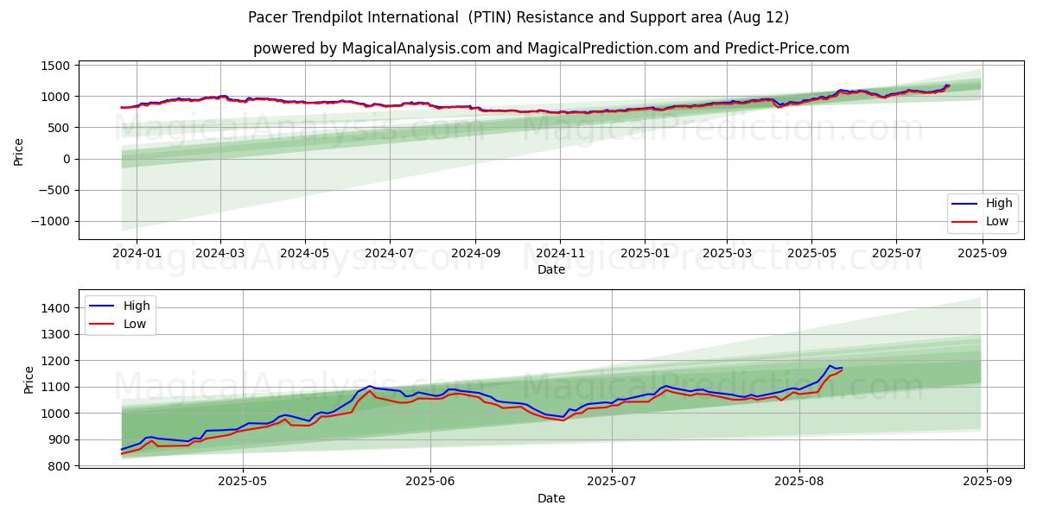Image resolution: width=1037 pixels, height=518 pixels.
Task: Click the 2025-09 tick label on bottom chart
Action: click(987, 482)
